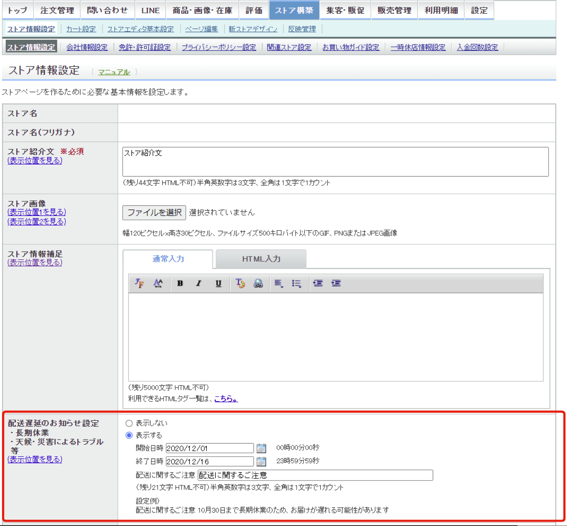Viewport: 567px width, 526px height.
Task: Toggle bold formatting in the editor
Action: click(x=180, y=283)
